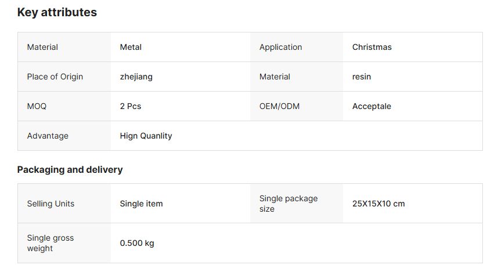Click the Christmas application value
Screen dimensions: 487x272
click(x=371, y=47)
